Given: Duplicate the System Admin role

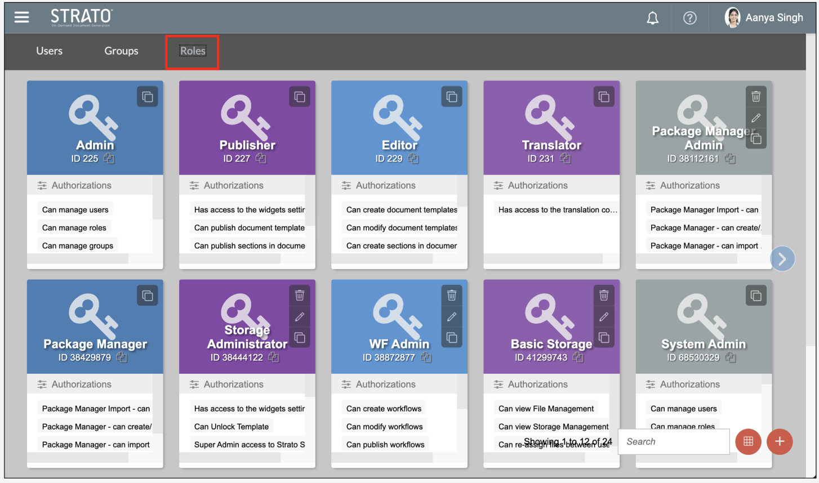Looking at the screenshot, I should (756, 296).
